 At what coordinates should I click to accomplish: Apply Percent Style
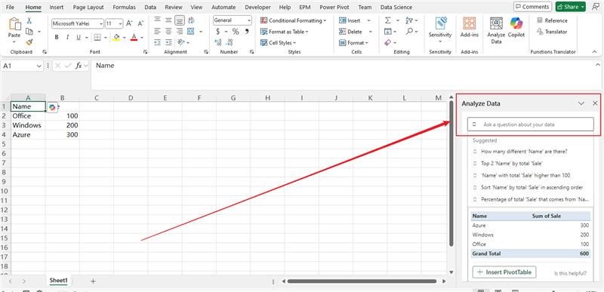[x=236, y=32]
